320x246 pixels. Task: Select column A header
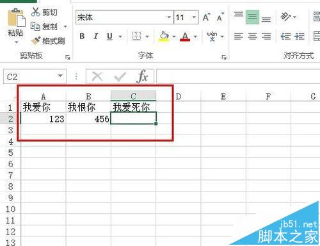(44, 97)
